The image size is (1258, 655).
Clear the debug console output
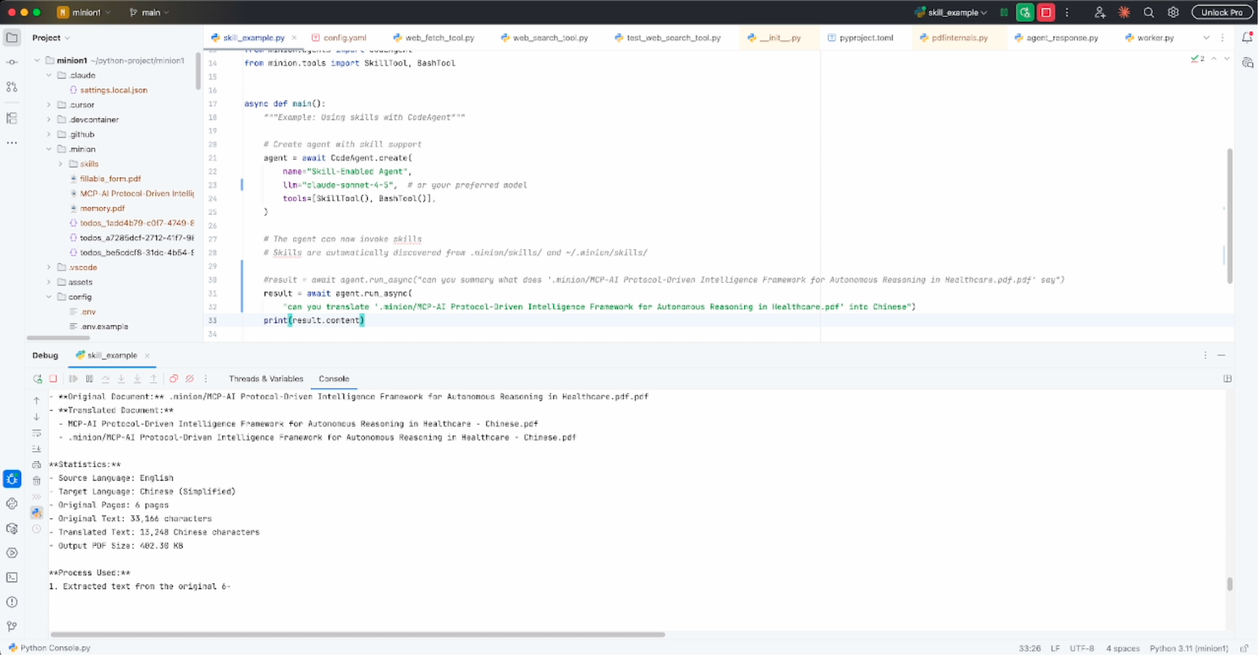[37, 480]
